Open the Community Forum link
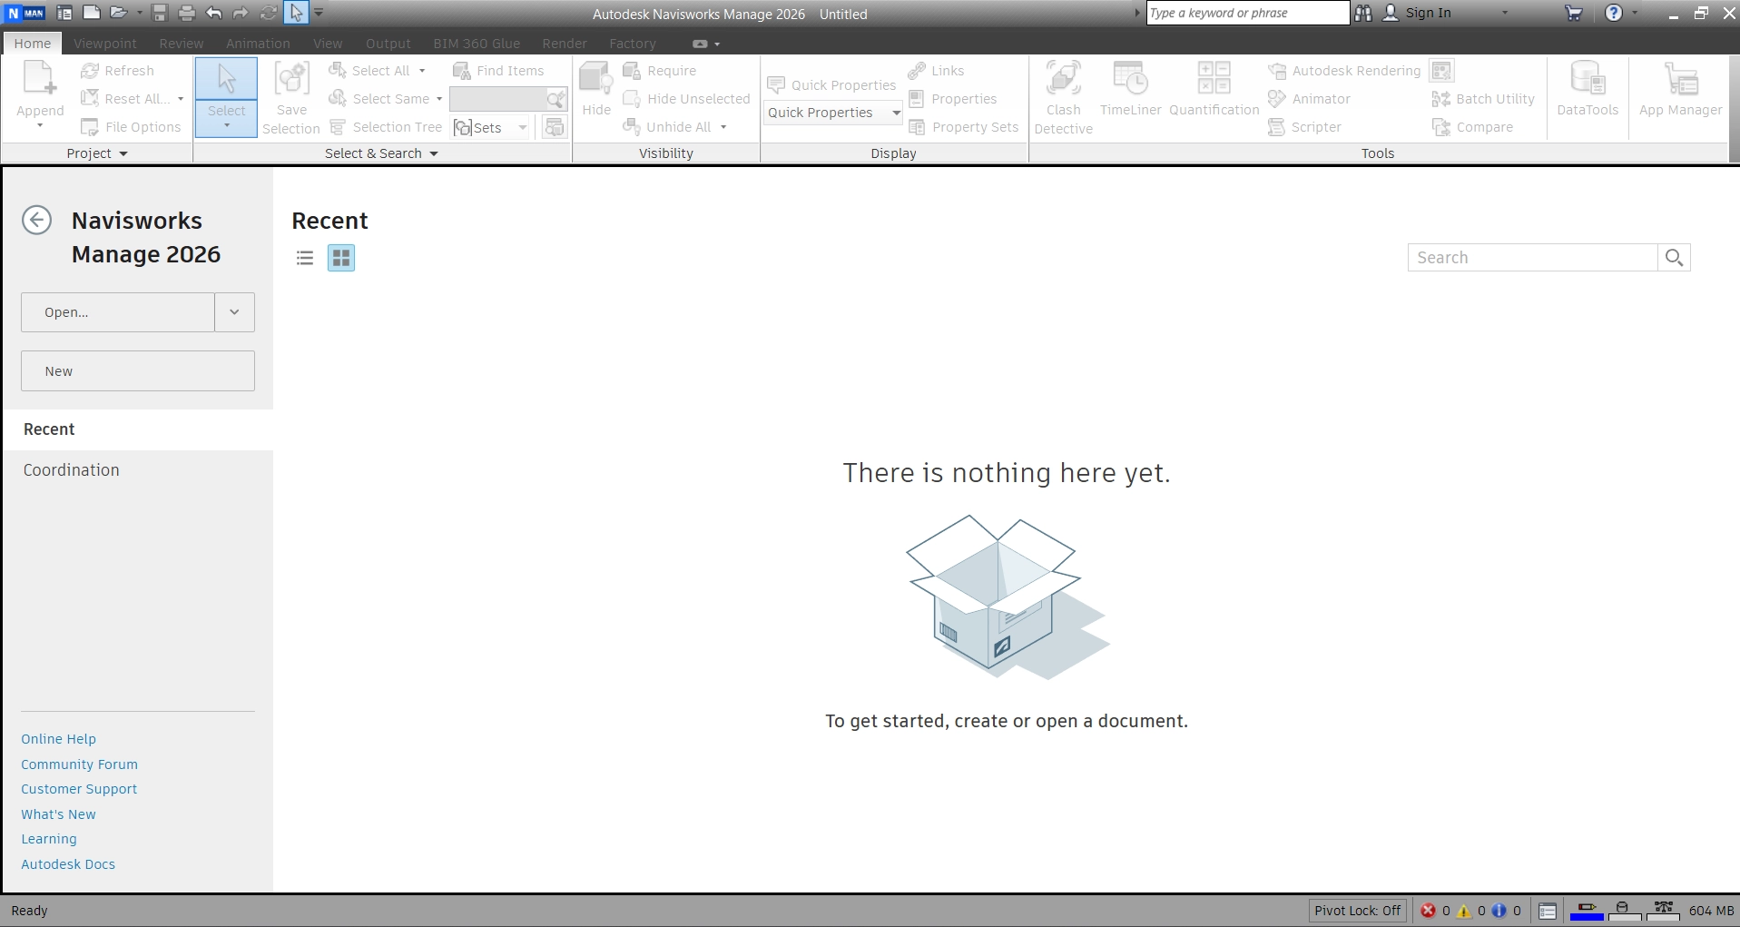This screenshot has height=927, width=1740. [x=80, y=764]
